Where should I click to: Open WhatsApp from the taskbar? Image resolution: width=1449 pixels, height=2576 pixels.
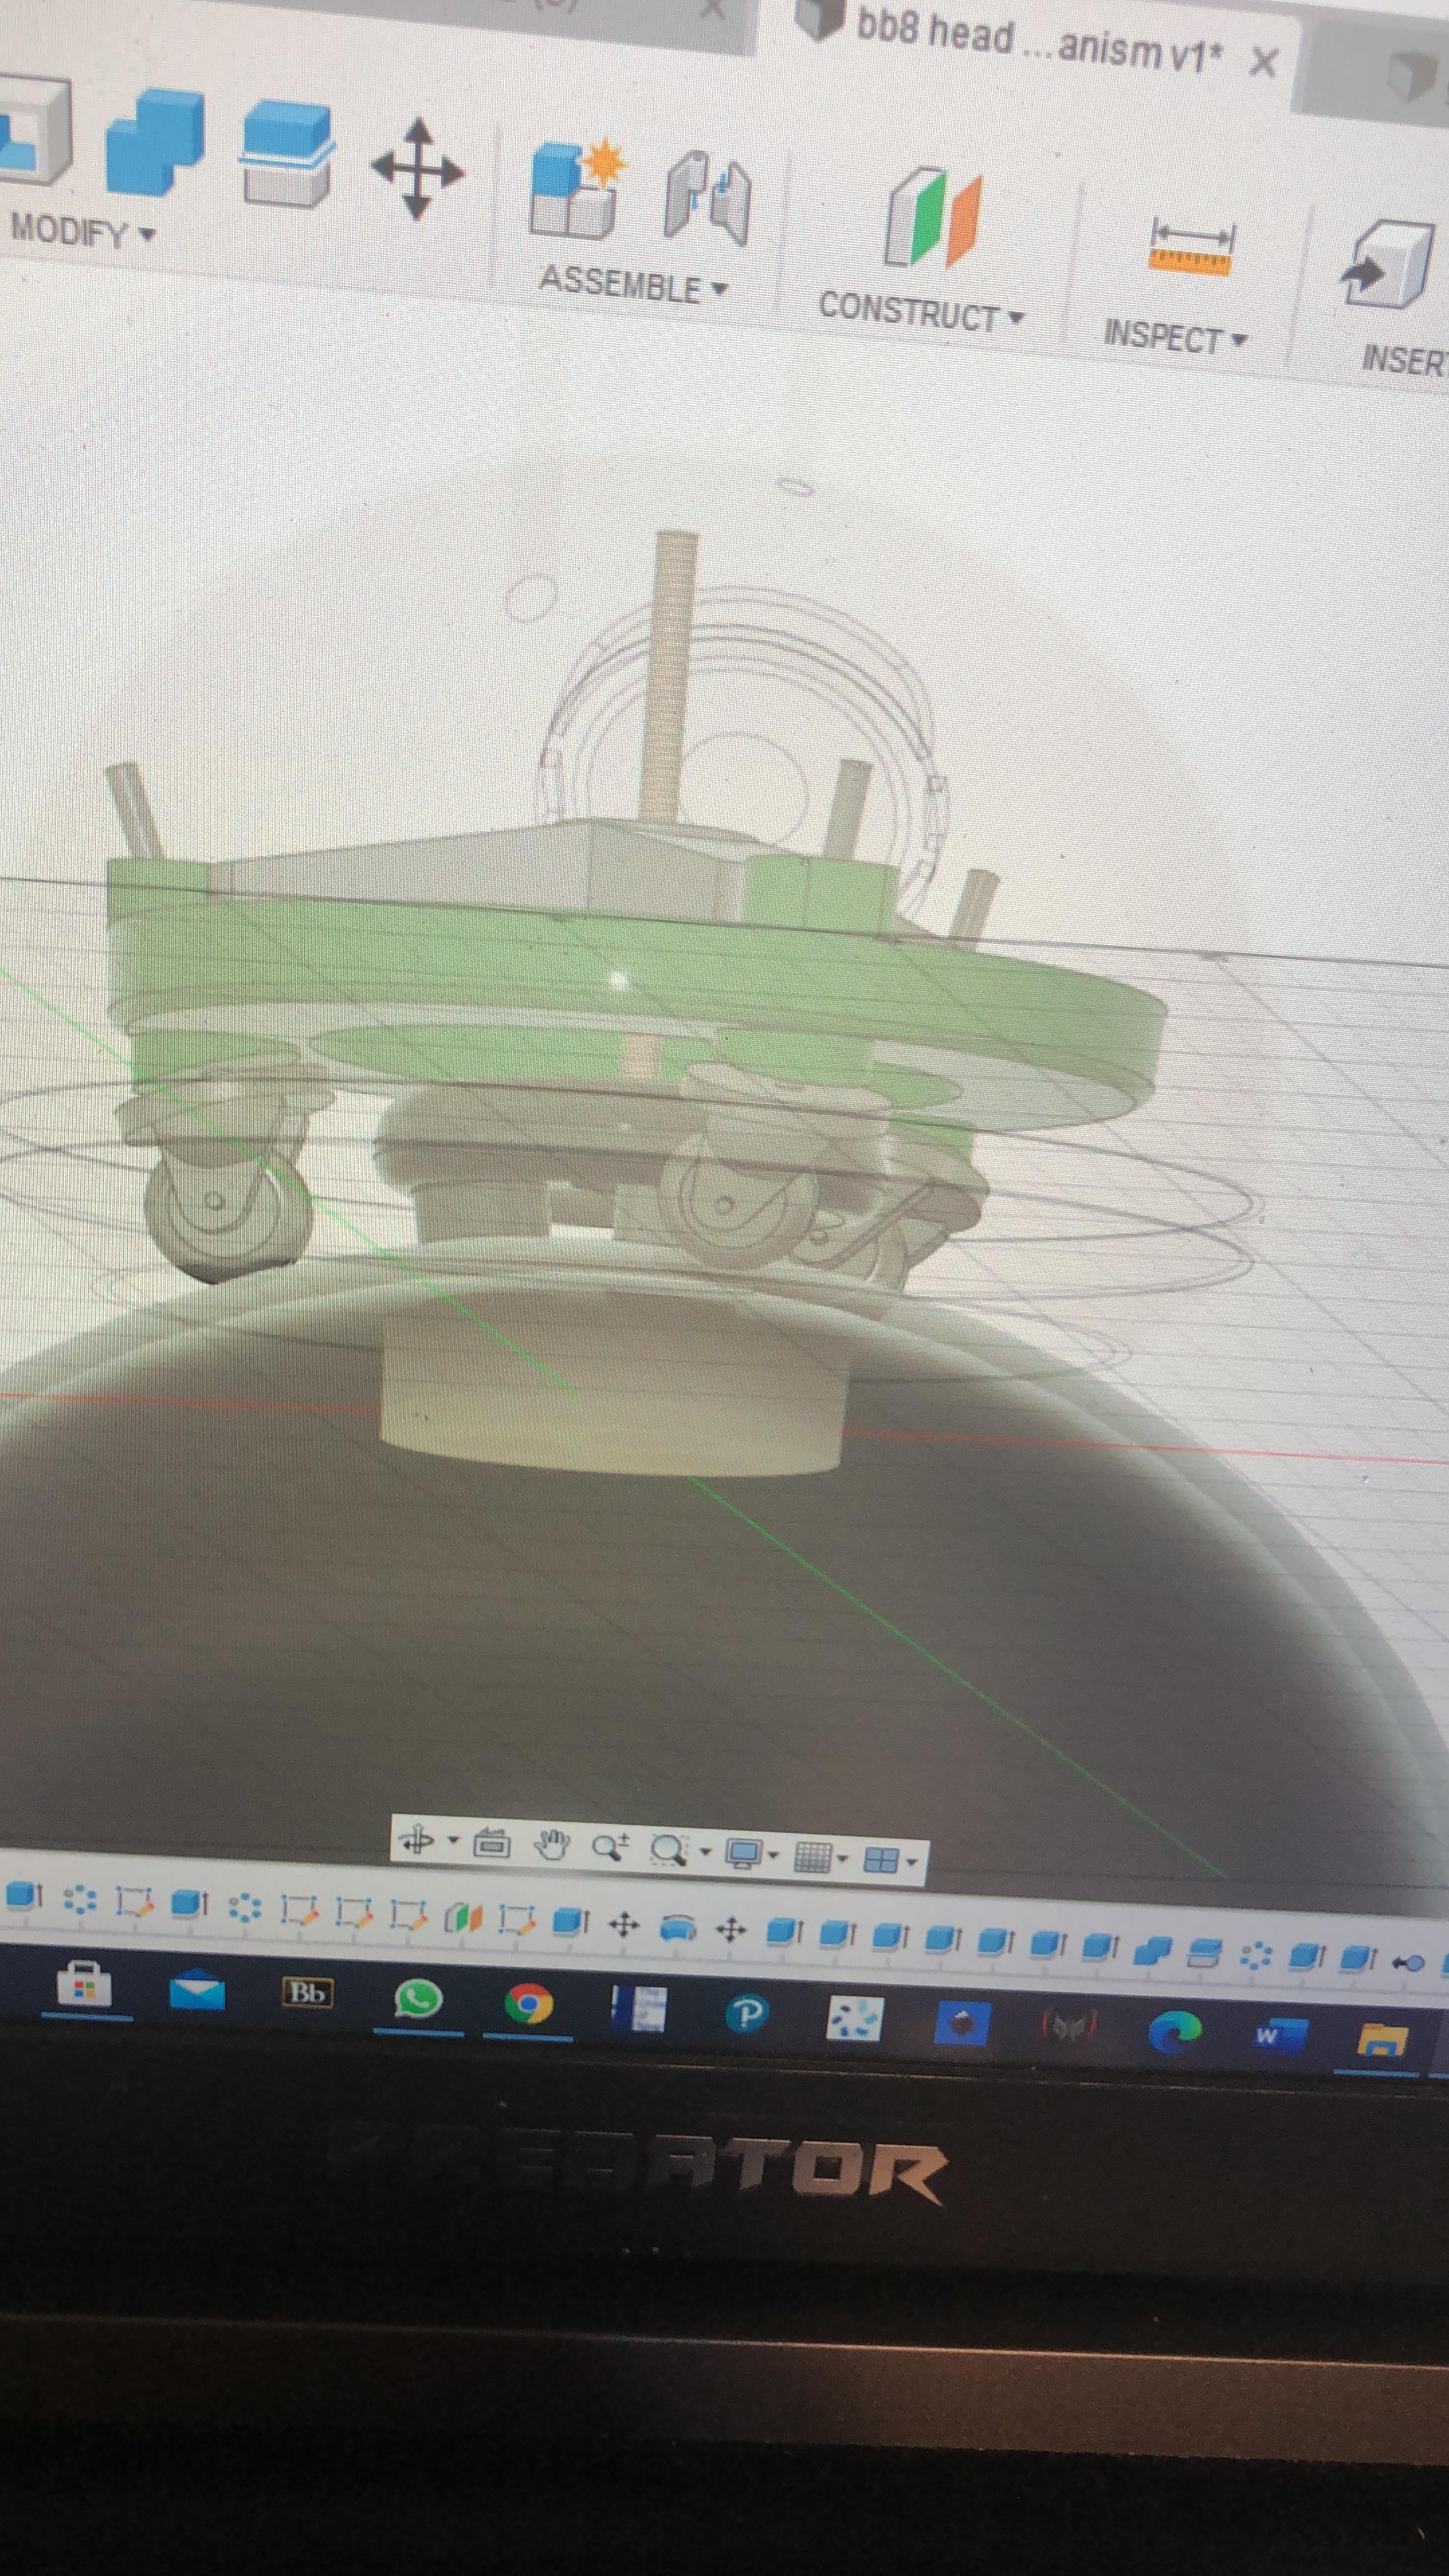click(x=418, y=1998)
